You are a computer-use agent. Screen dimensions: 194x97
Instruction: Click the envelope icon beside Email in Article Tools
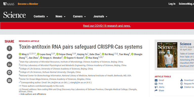[156, 80]
